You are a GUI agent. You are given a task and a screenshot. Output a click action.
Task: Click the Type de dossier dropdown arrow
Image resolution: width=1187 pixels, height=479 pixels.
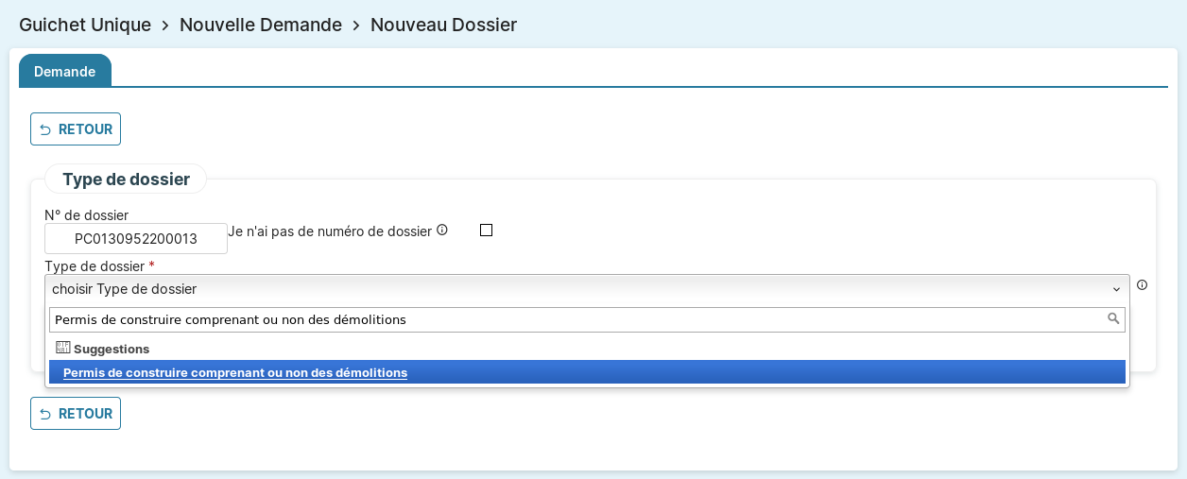pyautogui.click(x=1116, y=289)
